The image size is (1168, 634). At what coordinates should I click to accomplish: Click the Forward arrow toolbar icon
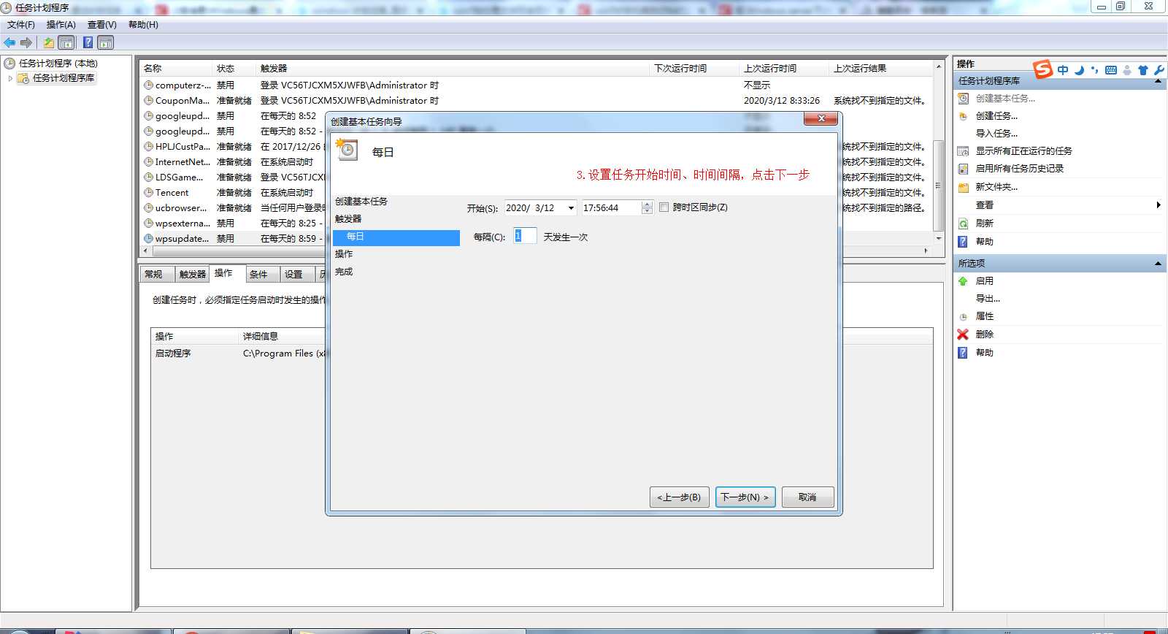click(26, 42)
